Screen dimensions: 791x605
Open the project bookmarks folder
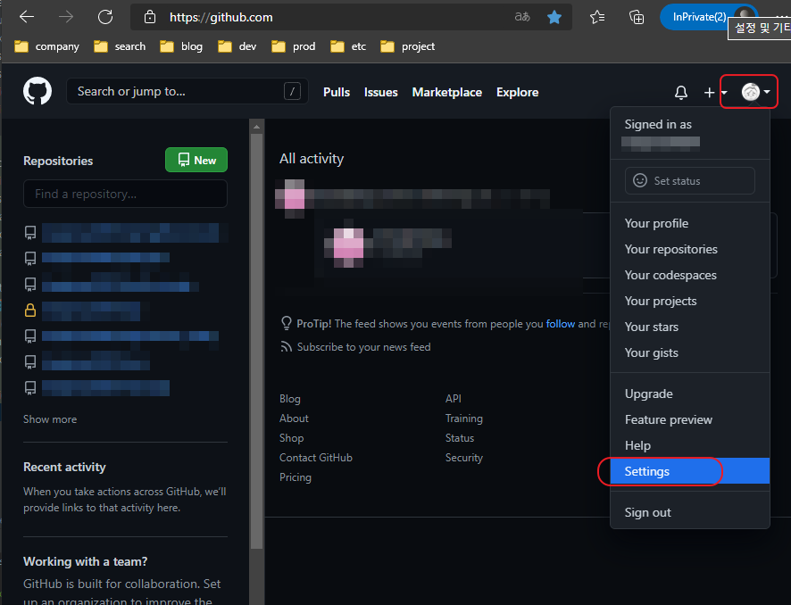point(408,46)
